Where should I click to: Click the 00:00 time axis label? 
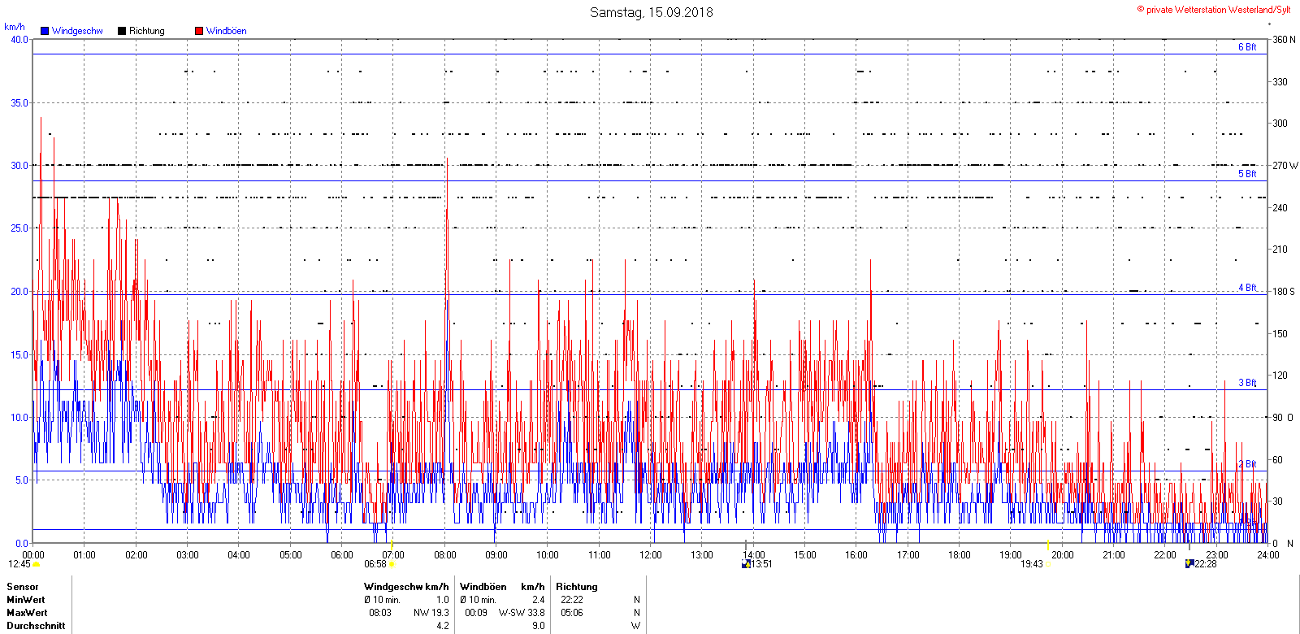point(33,555)
